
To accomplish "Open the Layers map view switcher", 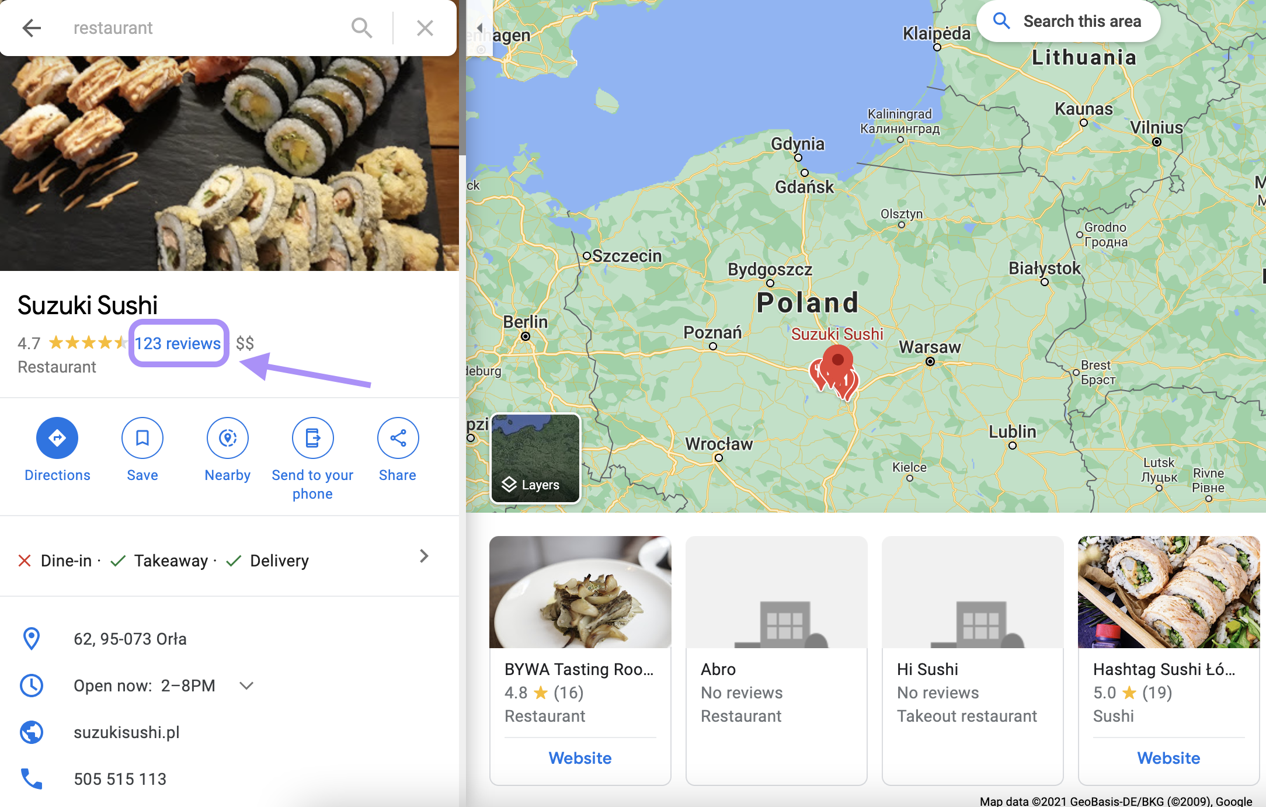I will tap(535, 458).
